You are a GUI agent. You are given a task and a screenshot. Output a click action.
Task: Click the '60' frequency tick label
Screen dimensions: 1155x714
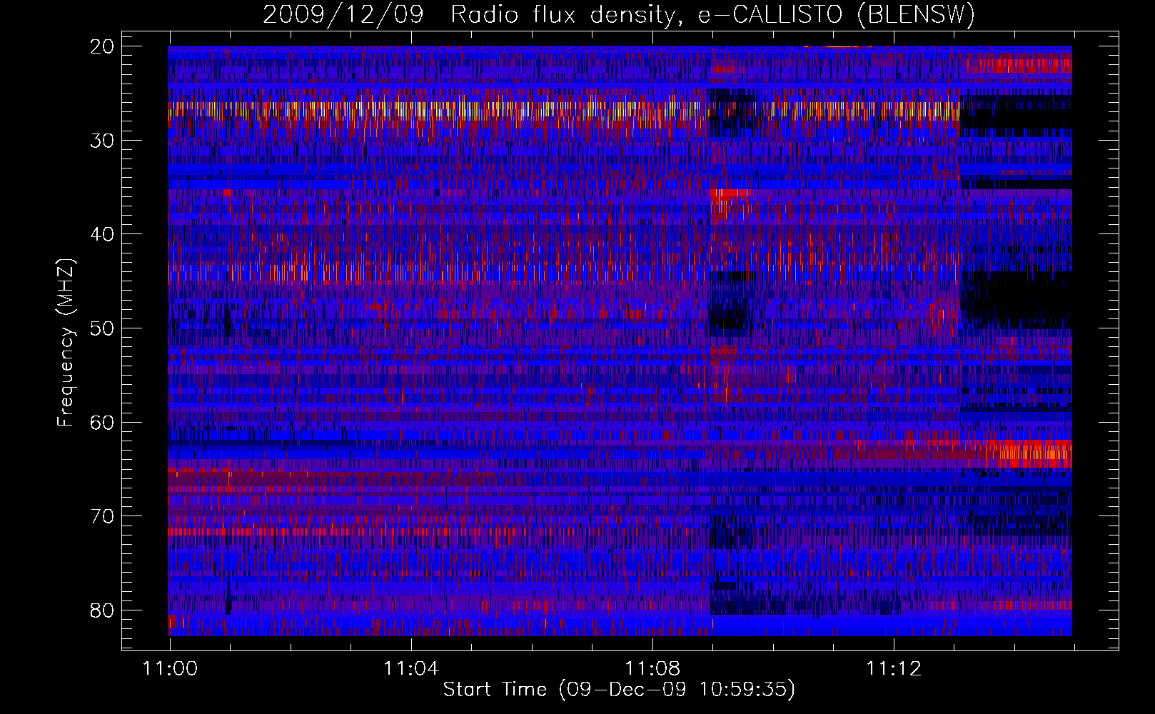102,422
